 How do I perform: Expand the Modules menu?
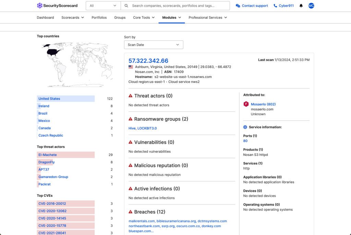click(172, 17)
